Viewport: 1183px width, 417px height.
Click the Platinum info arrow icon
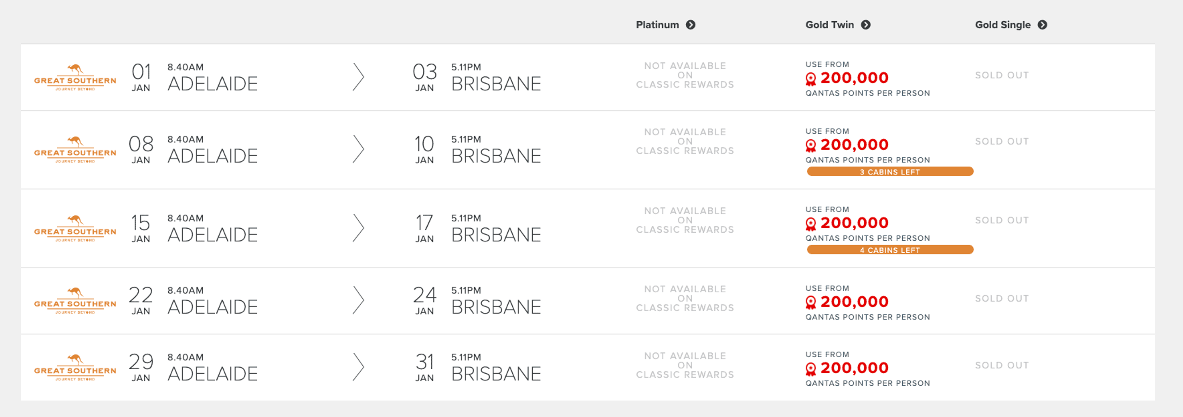coord(690,25)
